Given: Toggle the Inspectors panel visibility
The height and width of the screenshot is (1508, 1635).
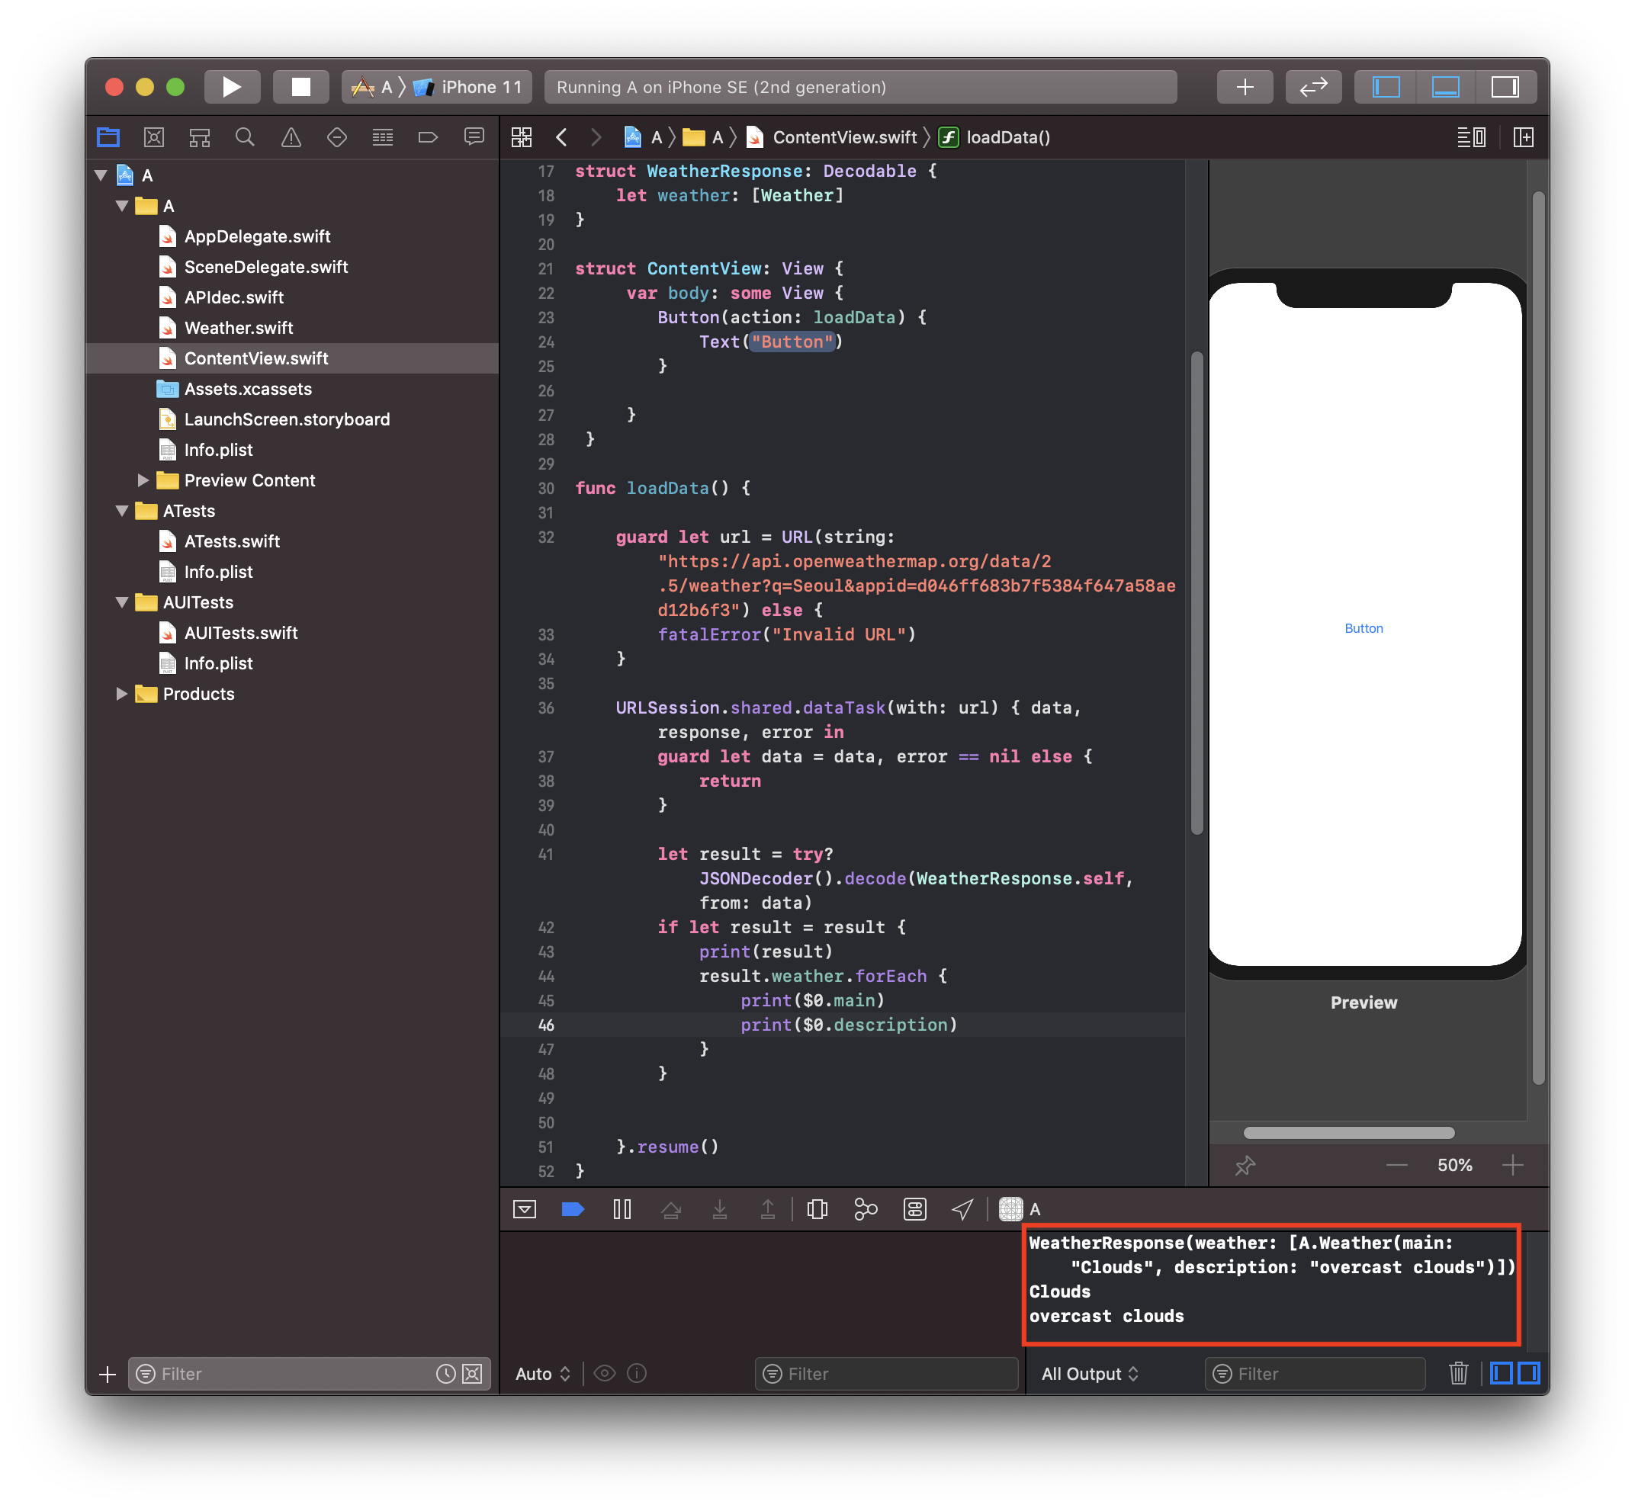Looking at the screenshot, I should pyautogui.click(x=1504, y=88).
